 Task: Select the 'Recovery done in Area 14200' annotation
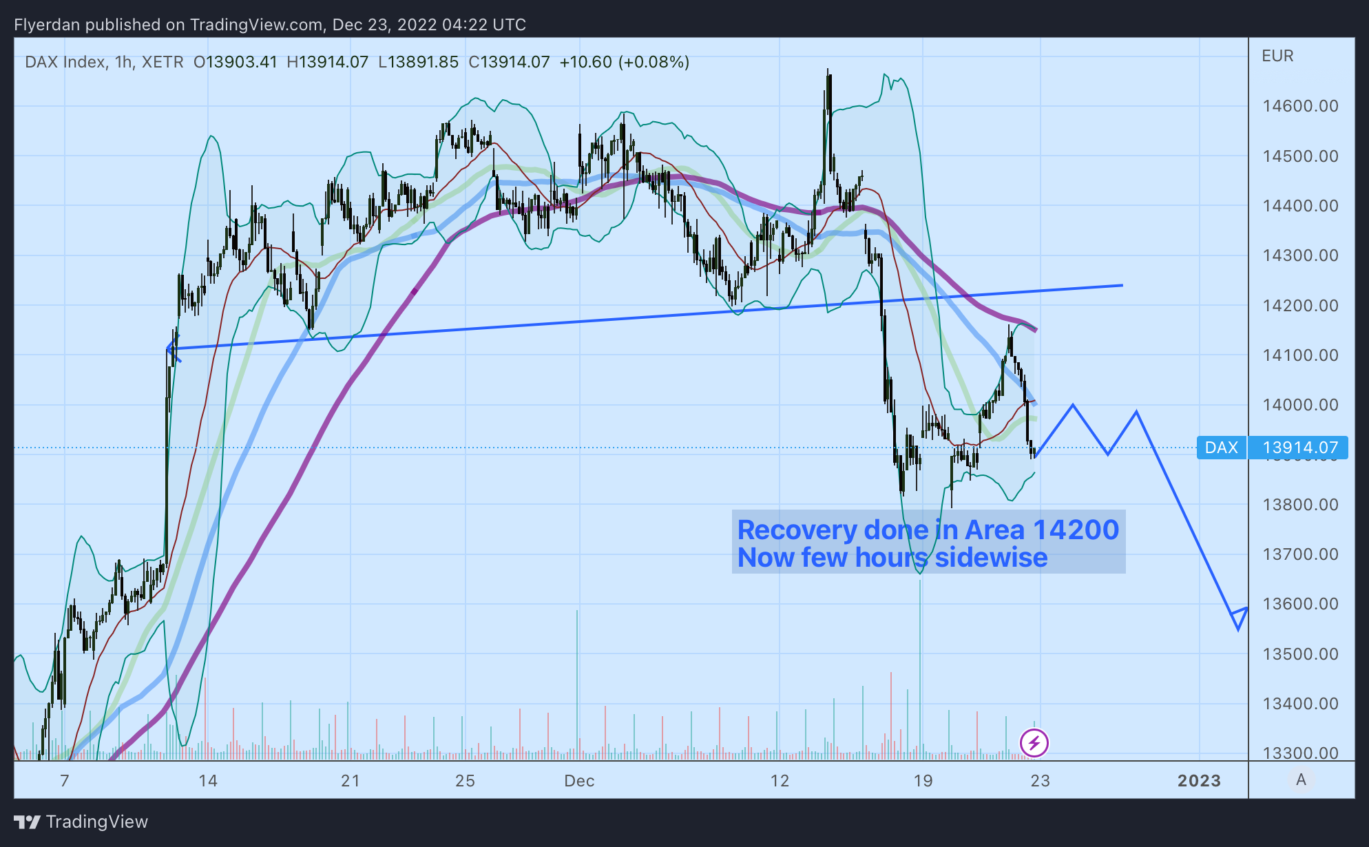(928, 530)
